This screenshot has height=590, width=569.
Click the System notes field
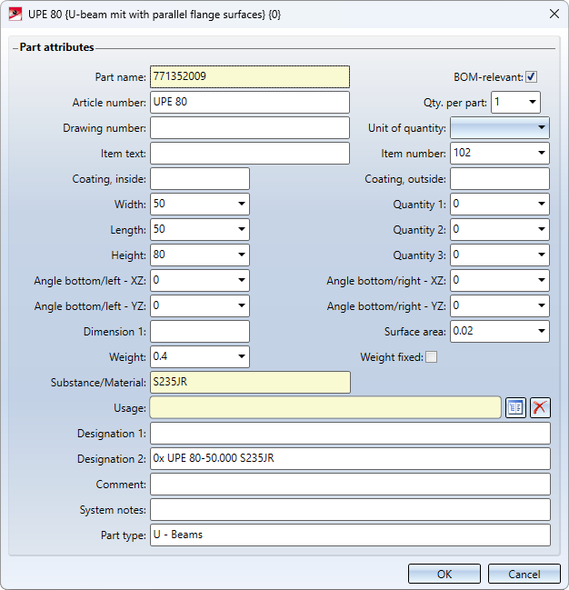click(350, 509)
